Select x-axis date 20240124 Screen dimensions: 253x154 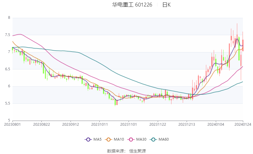point(243,125)
